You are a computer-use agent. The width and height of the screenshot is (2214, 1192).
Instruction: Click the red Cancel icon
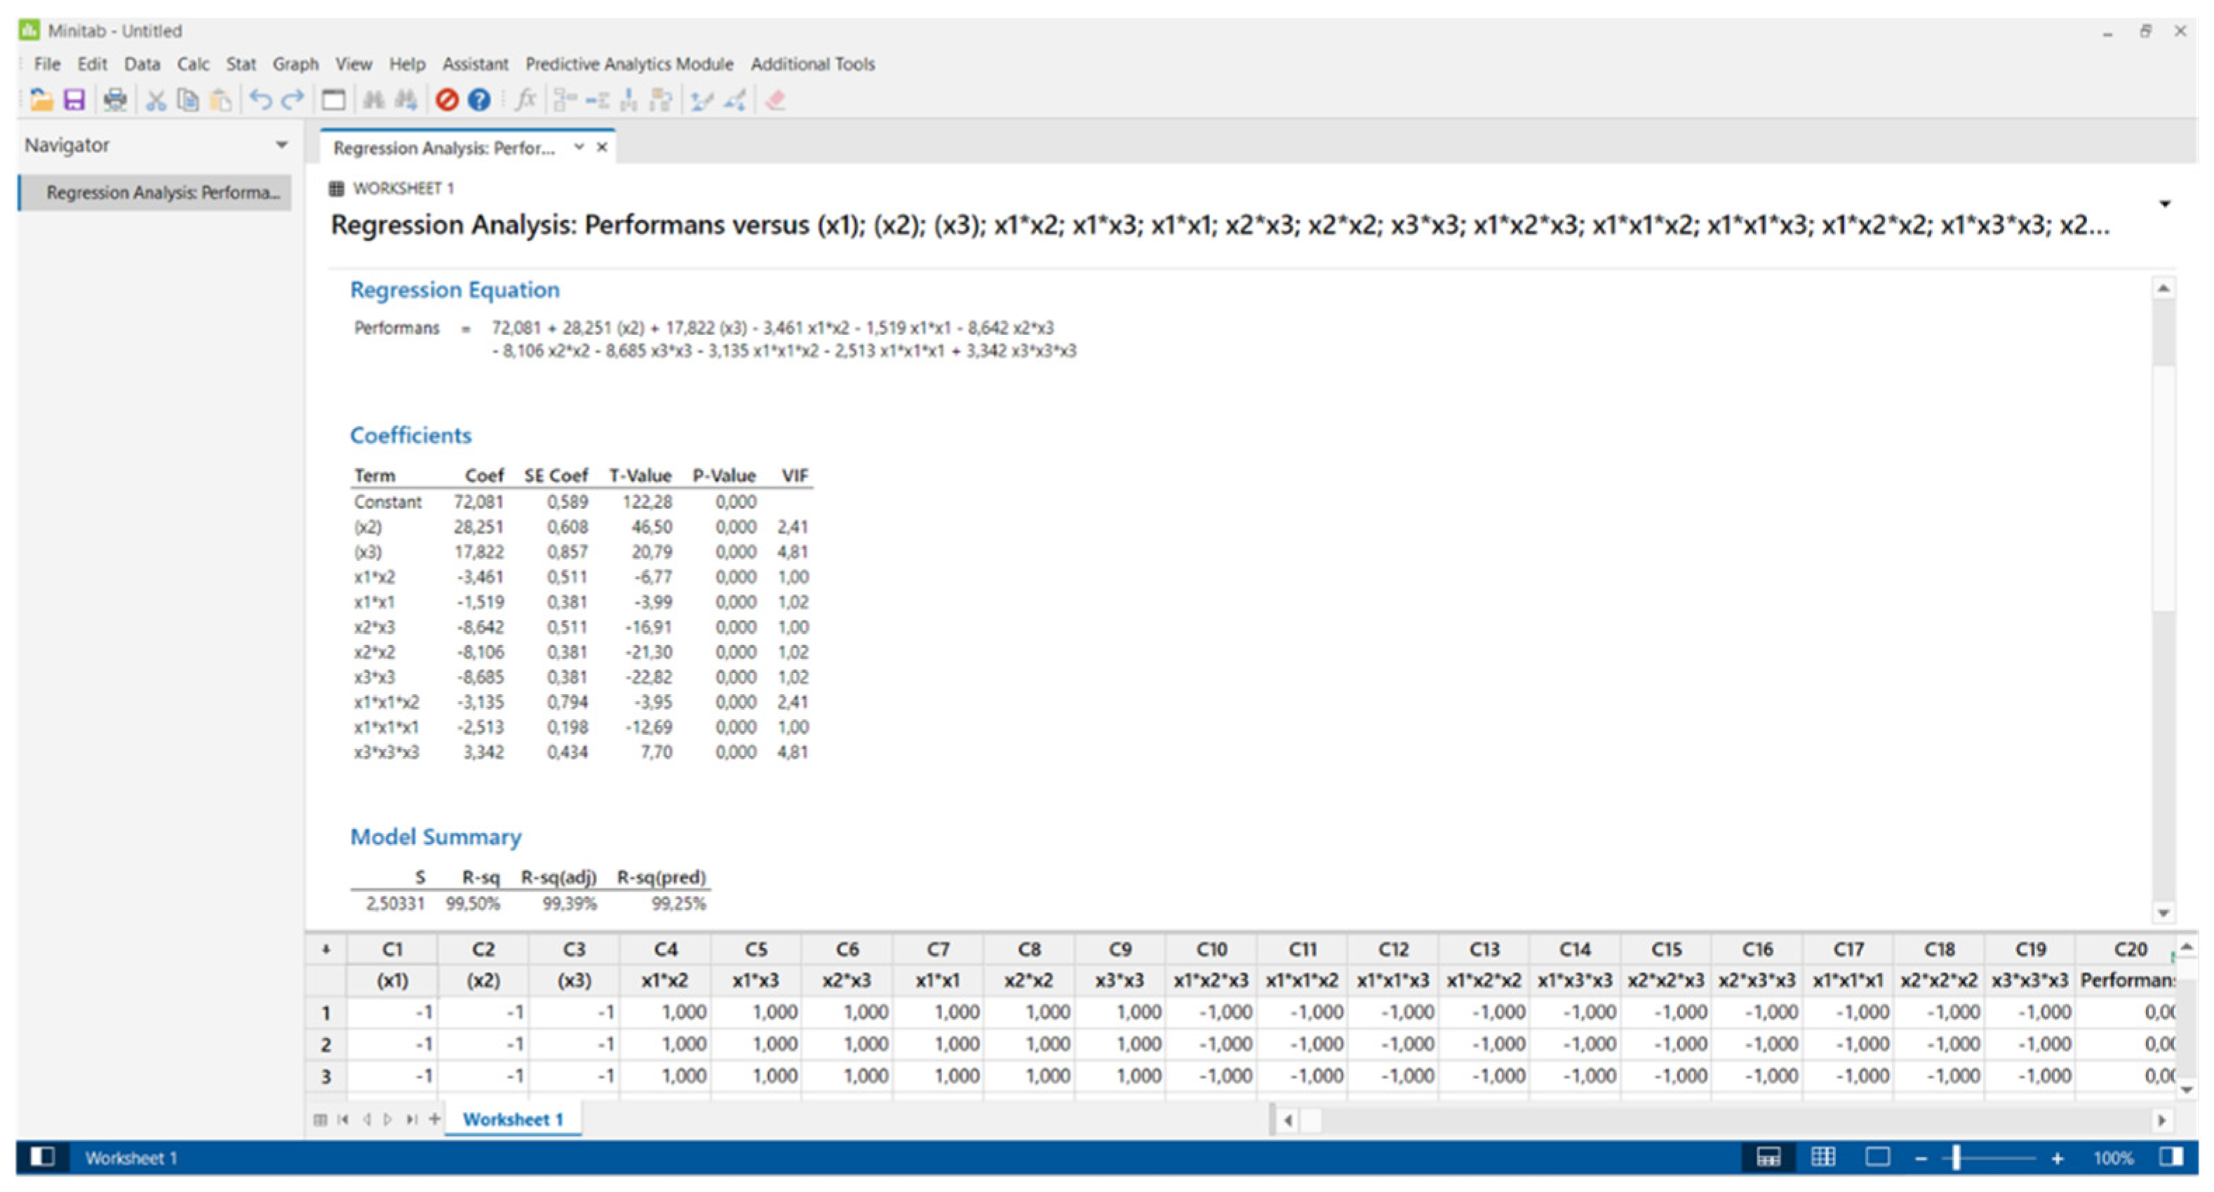click(446, 100)
